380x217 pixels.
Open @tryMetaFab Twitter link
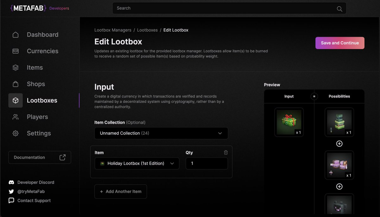tap(31, 191)
